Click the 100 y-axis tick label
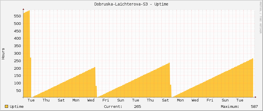This screenshot has width=263, height=111. click(x=17, y=83)
